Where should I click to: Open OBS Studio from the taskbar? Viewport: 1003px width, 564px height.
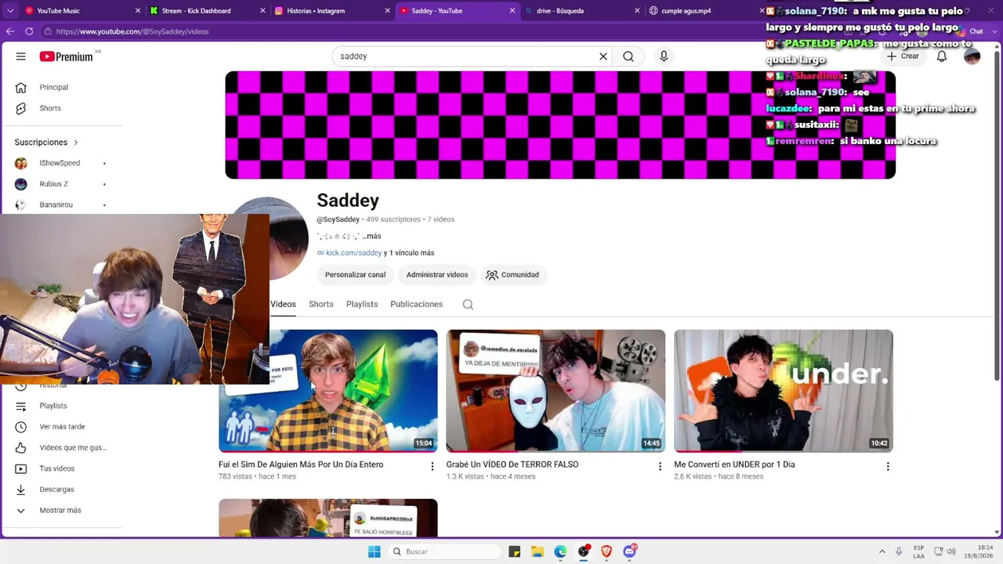point(584,551)
